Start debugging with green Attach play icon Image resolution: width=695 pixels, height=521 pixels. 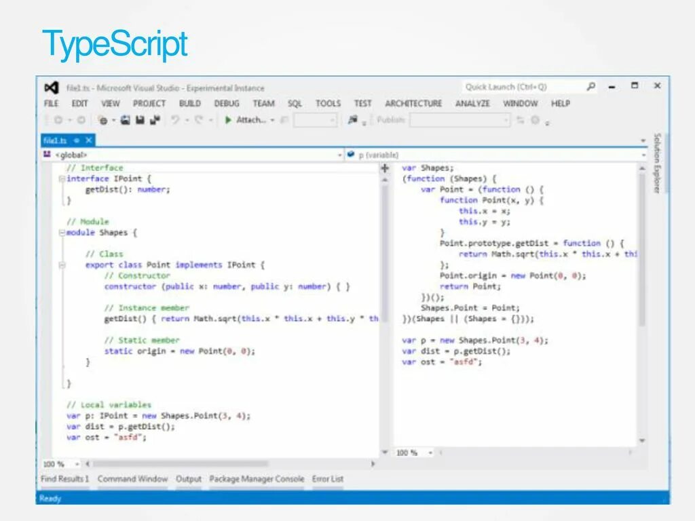point(228,120)
